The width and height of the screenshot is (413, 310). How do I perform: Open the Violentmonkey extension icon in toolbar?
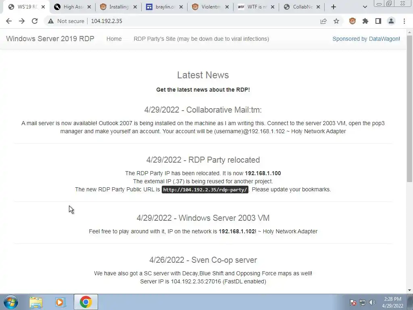353,21
